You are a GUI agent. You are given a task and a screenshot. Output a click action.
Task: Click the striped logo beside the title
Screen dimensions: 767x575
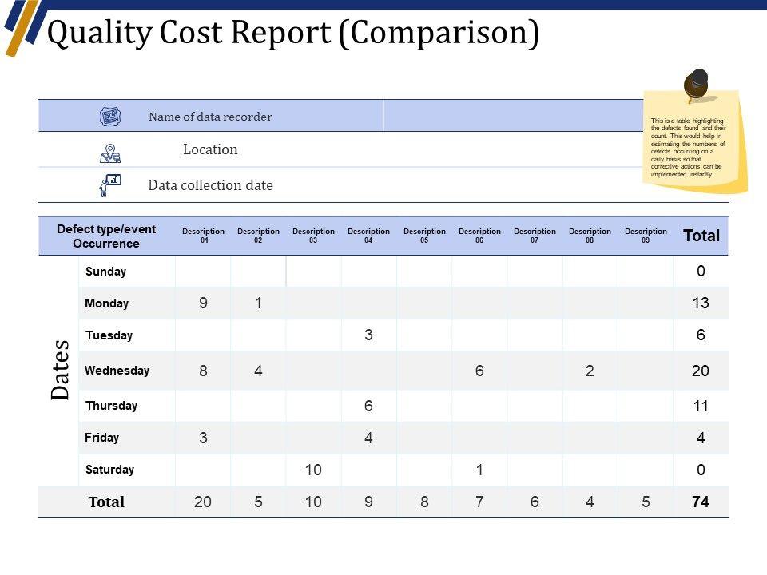point(22,26)
